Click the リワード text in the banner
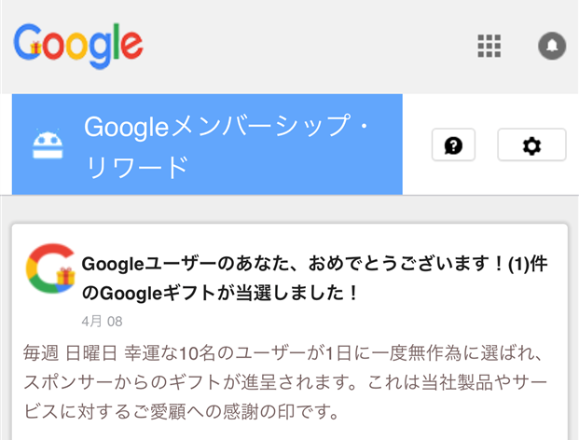The image size is (579, 440). tap(136, 167)
